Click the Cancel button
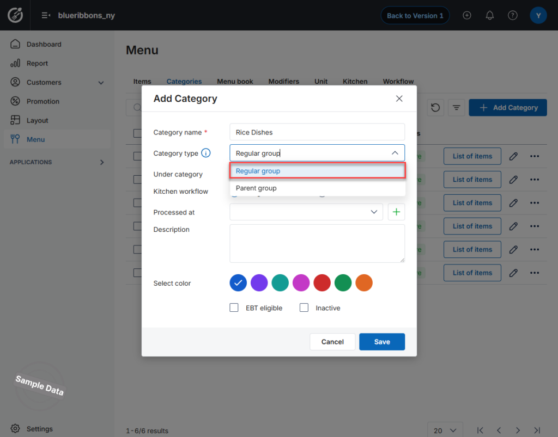The width and height of the screenshot is (558, 437). (x=332, y=341)
